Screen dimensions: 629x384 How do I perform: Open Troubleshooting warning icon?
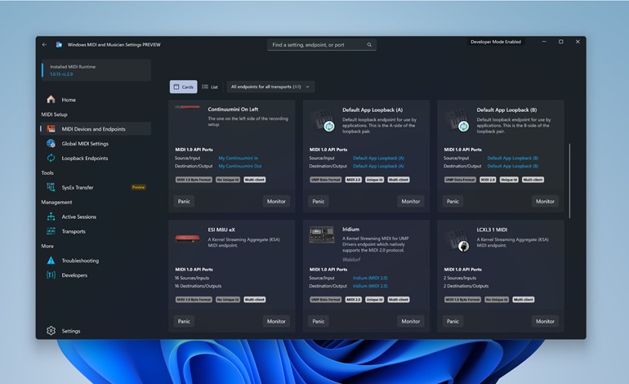pyautogui.click(x=51, y=261)
